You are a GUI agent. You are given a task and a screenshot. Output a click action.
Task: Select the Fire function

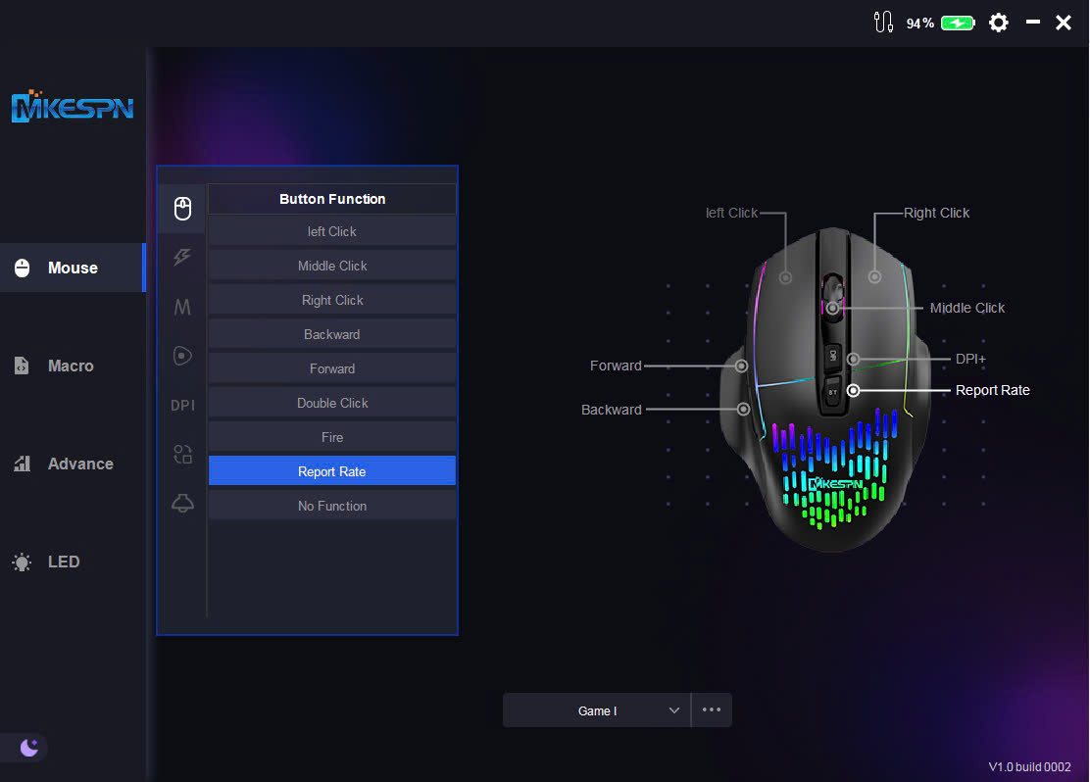point(332,437)
